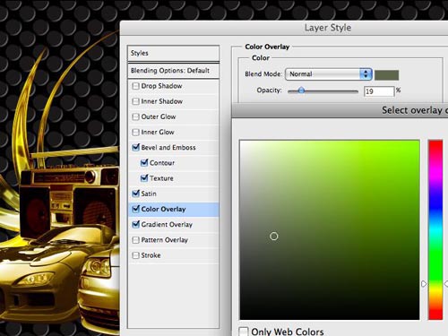Uncheck the Bevel and Emboss checkbox

click(135, 147)
